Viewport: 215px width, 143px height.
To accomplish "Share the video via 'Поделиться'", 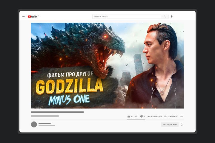I will 155,116.
